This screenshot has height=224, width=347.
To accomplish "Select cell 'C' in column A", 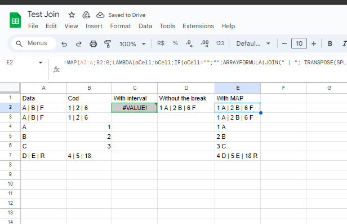I will point(43,146).
